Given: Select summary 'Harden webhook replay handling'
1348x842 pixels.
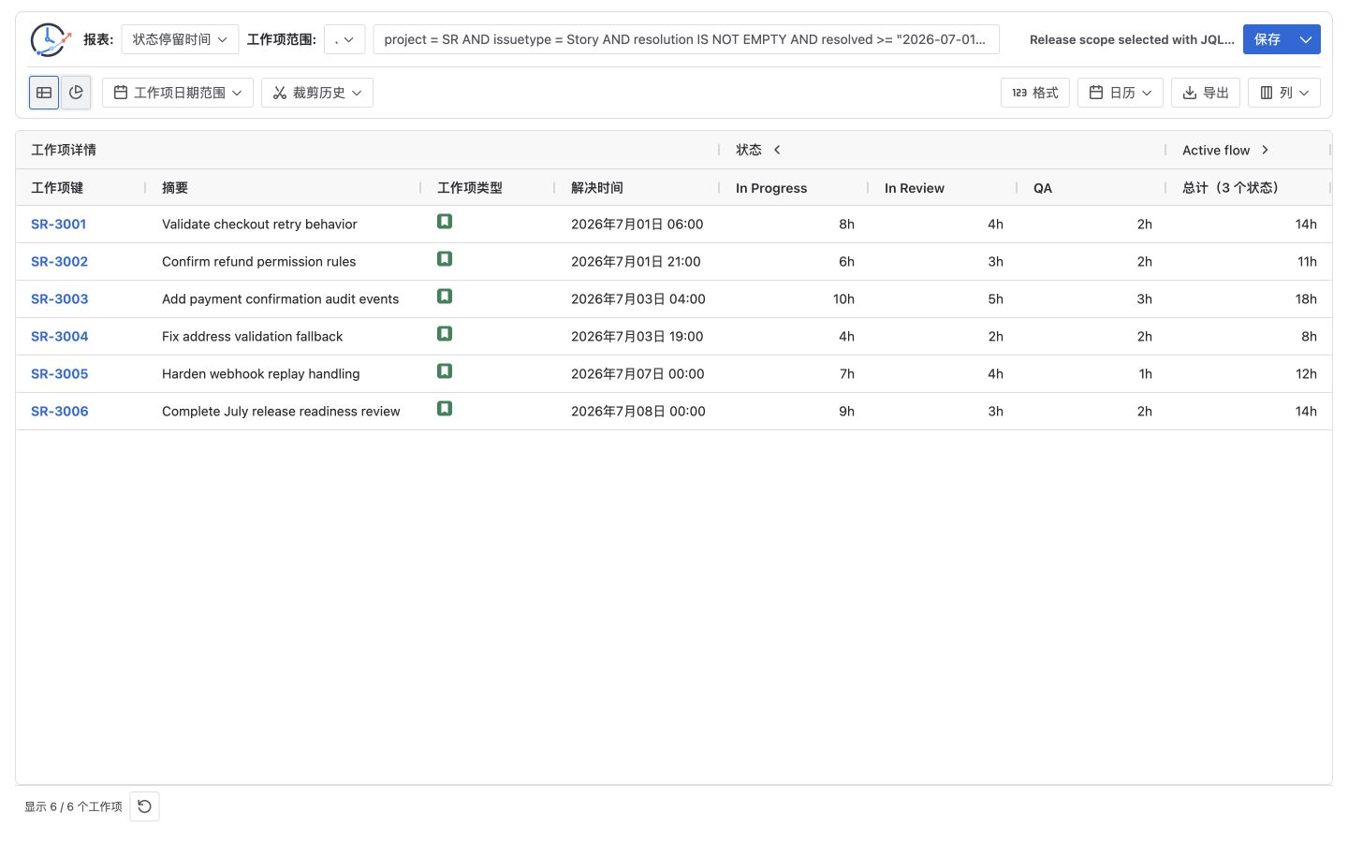Looking at the screenshot, I should [x=260, y=374].
